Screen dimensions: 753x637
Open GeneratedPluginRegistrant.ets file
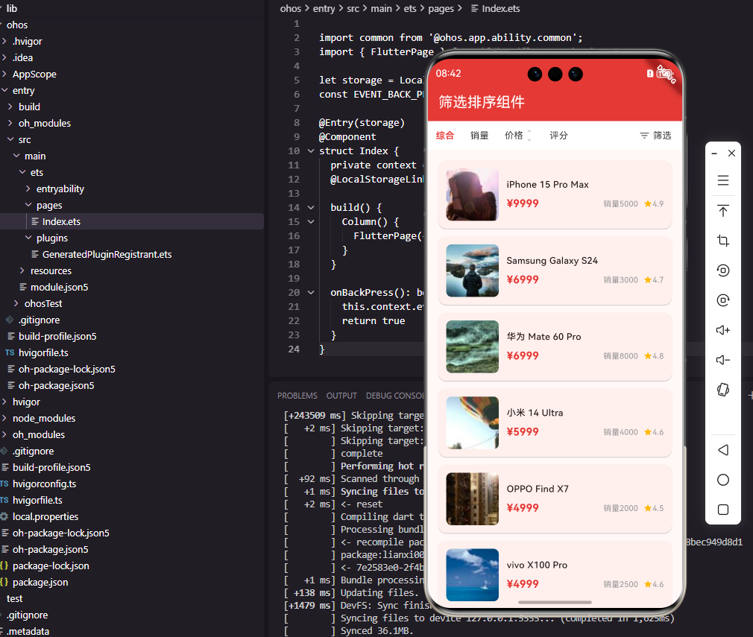click(107, 254)
